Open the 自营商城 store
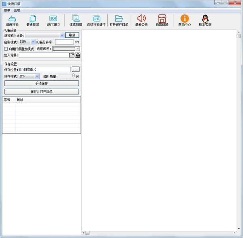 coord(162,21)
